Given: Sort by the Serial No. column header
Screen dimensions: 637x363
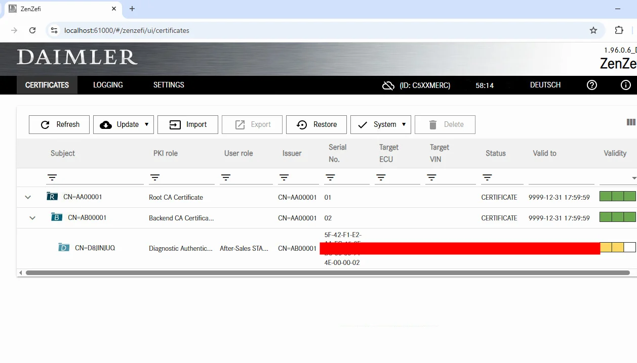Looking at the screenshot, I should [x=338, y=153].
